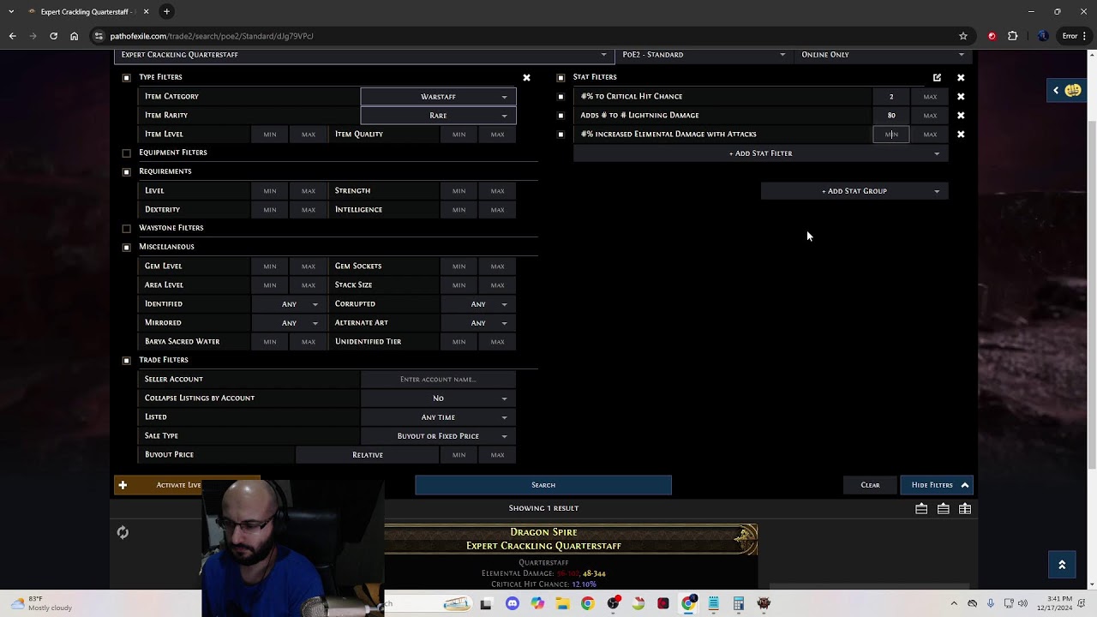1097x617 pixels.
Task: Click the Item Level min field
Action: tap(270, 134)
